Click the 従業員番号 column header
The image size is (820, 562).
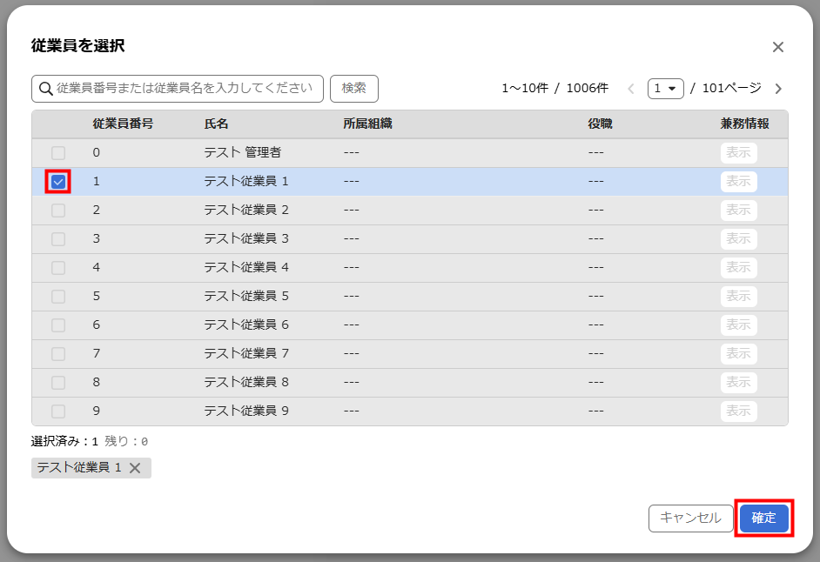(123, 124)
